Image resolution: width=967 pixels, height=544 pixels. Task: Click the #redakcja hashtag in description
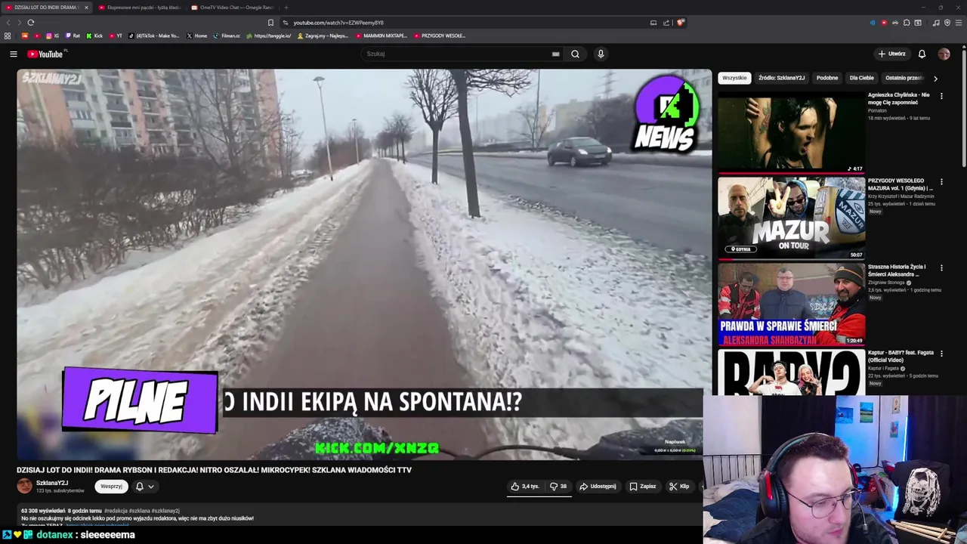pos(116,511)
